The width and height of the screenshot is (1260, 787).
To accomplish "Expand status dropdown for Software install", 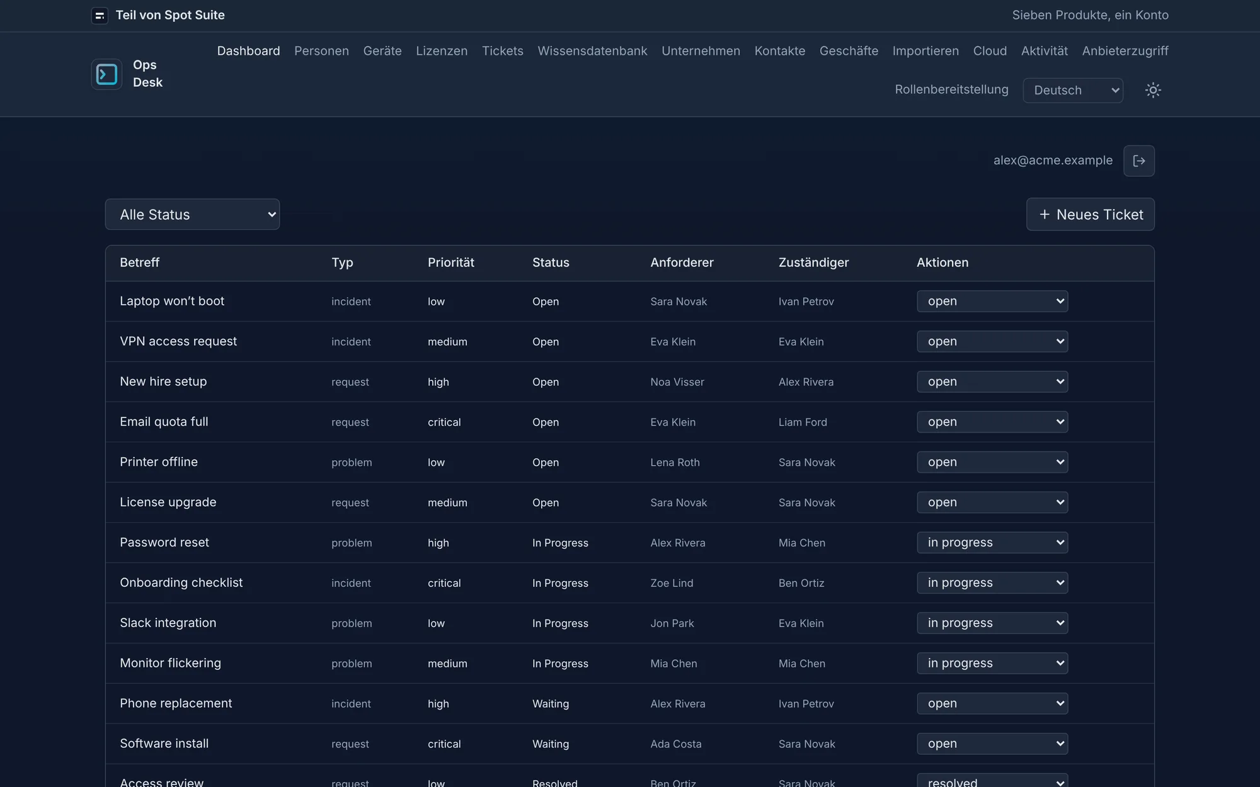I will [x=992, y=744].
